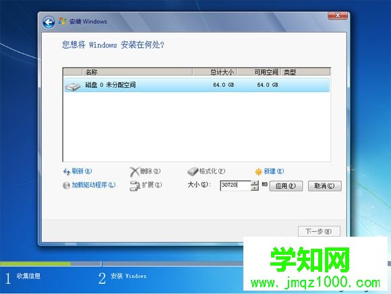Image resolution: width=391 pixels, height=294 pixels.
Task: Click the 应用(P) apply button
Action: [286, 186]
